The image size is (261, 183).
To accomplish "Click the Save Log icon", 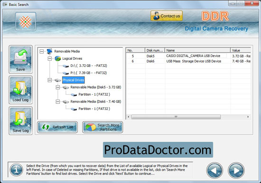I will coord(20,120).
